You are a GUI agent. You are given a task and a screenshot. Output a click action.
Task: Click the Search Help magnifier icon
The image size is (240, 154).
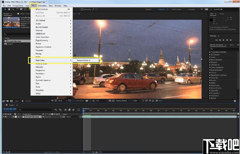coord(212,9)
